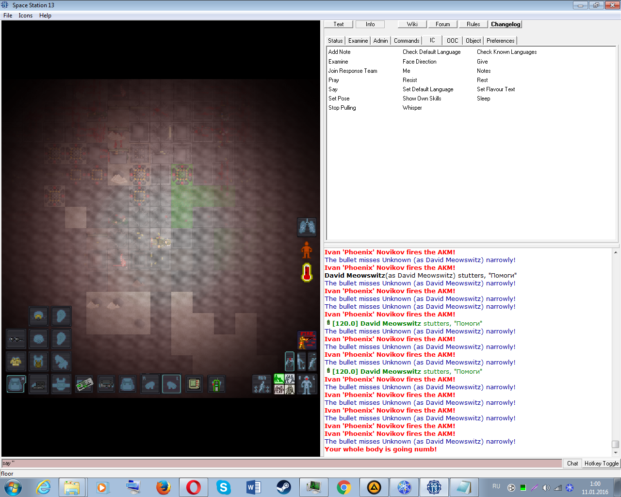621x497 pixels.
Task: Toggle the Chat button beside input bar
Action: [x=572, y=464]
